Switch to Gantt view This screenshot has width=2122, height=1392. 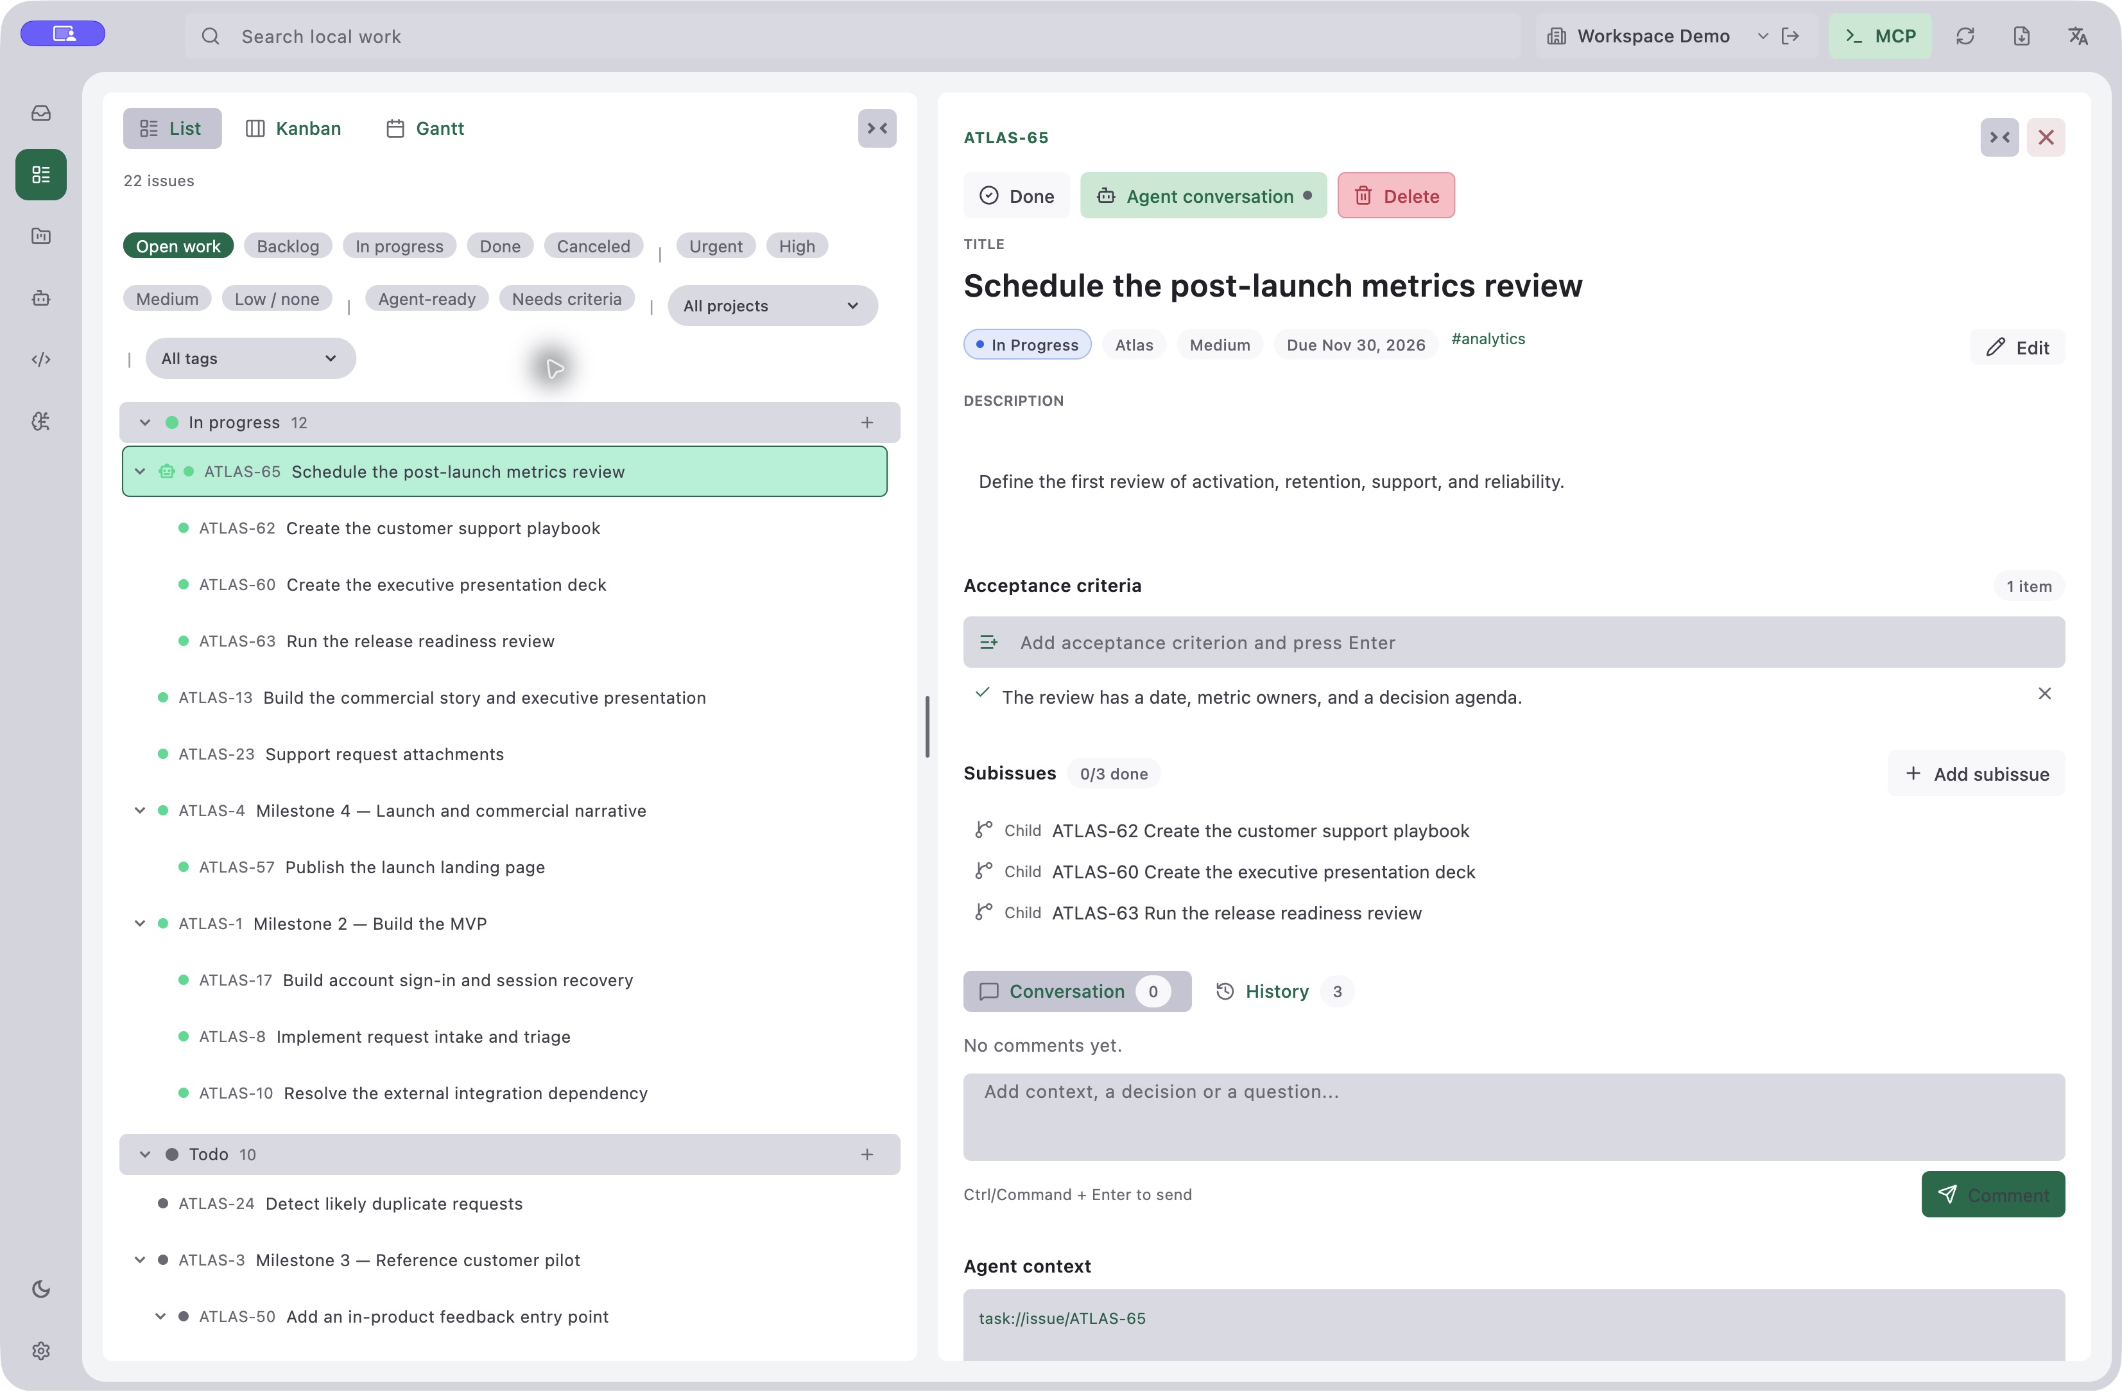[x=426, y=128]
